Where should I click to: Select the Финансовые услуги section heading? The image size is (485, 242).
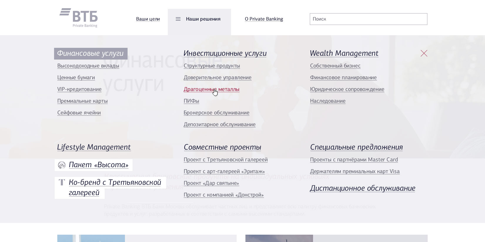91,53
